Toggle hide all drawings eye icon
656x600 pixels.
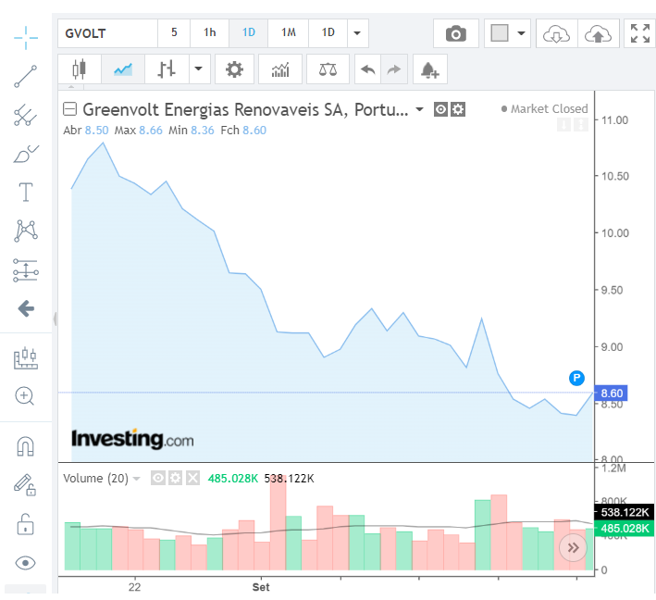click(25, 563)
